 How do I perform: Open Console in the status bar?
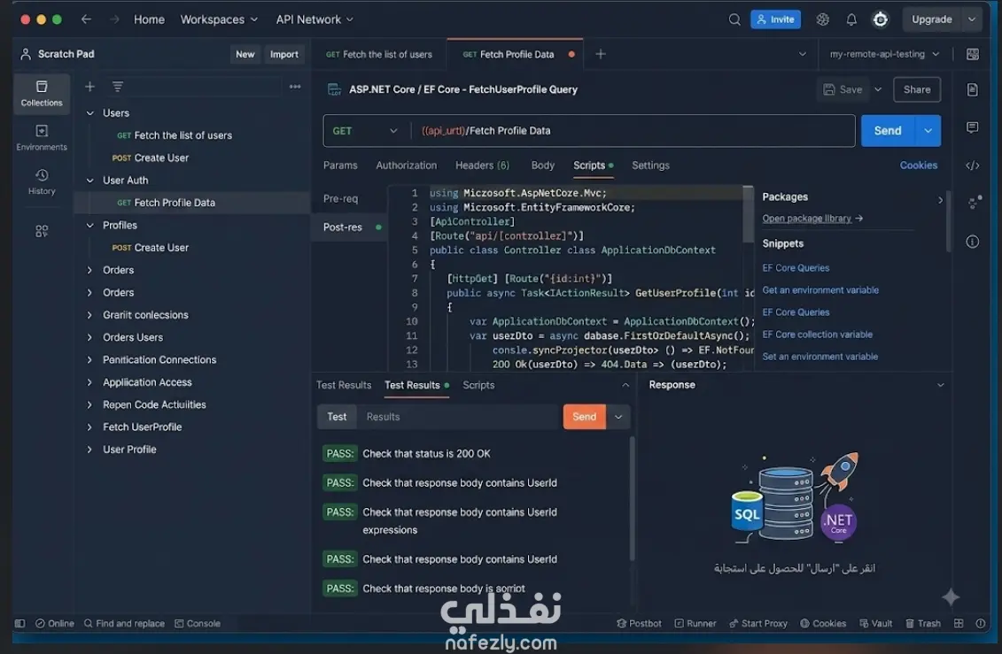tap(198, 623)
